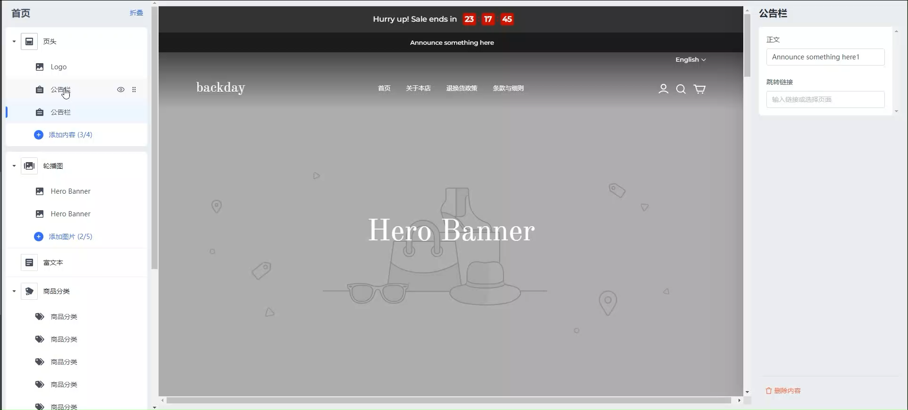
Task: Open 关于本店 navigation menu item
Action: [418, 89]
